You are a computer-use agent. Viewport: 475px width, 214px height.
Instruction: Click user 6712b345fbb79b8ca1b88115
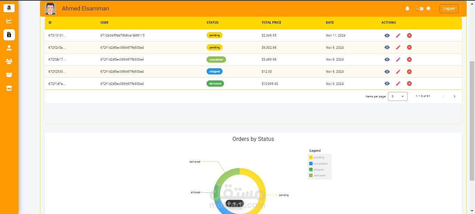122,35
